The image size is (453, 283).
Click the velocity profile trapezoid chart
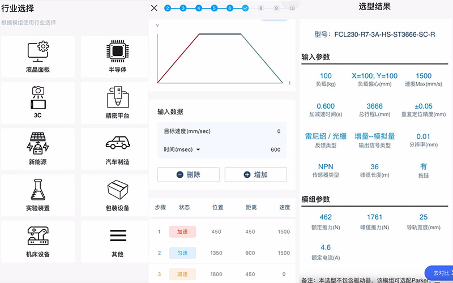pyautogui.click(x=220, y=58)
